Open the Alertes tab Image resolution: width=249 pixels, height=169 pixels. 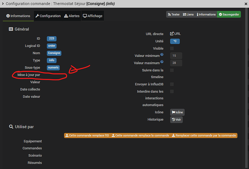[x=72, y=16]
